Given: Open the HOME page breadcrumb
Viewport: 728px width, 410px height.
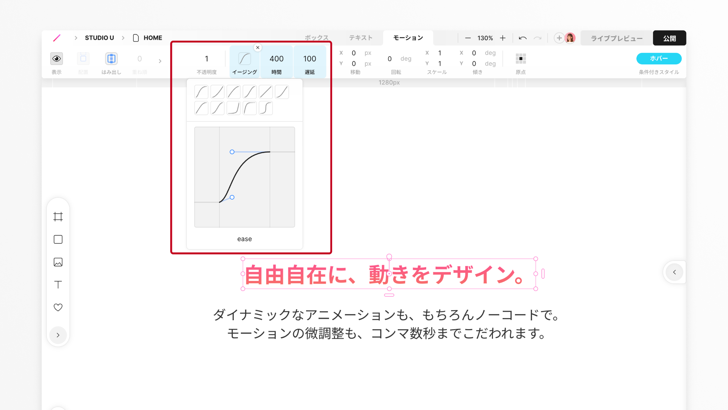Looking at the screenshot, I should tap(153, 38).
